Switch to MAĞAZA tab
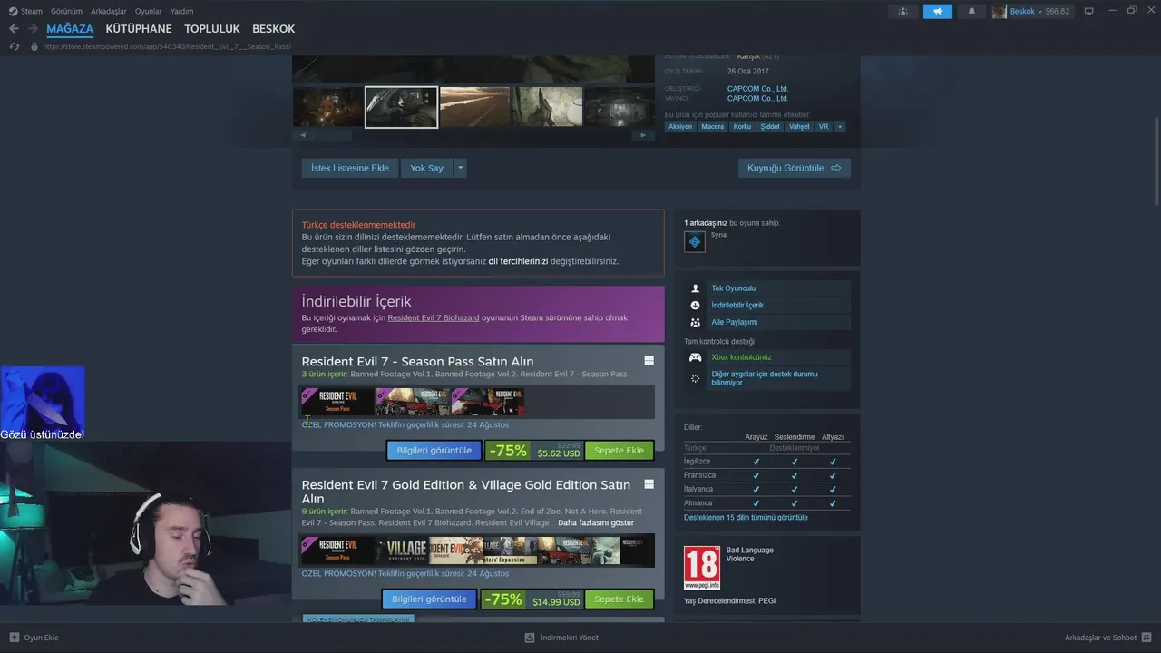 tap(70, 29)
